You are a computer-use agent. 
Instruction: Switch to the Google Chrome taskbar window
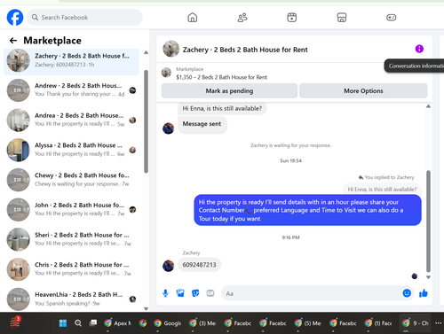168,323
